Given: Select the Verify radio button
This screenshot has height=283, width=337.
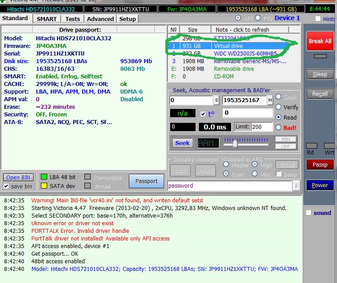Looking at the screenshot, I should (278, 107).
